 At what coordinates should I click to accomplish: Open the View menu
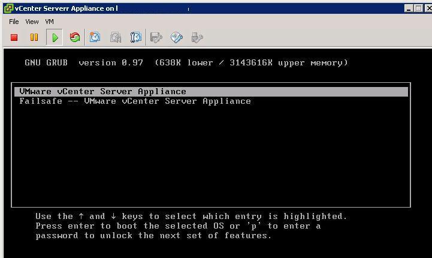click(x=32, y=22)
